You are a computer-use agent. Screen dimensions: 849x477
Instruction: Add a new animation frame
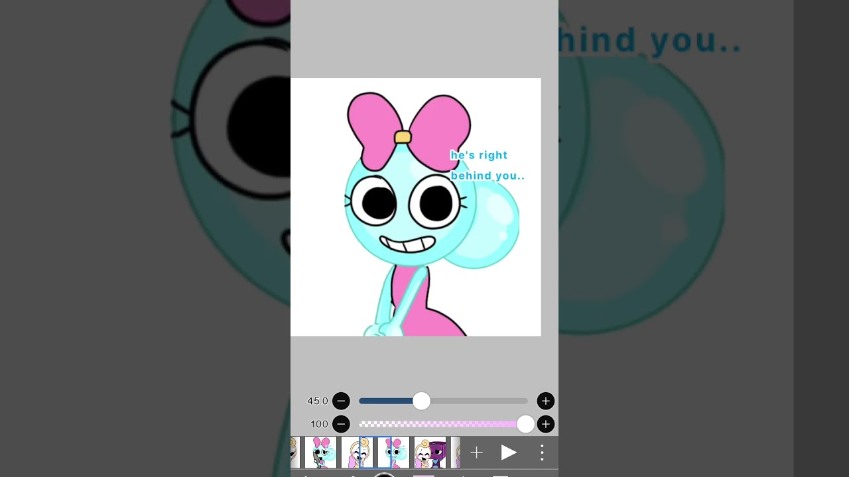pyautogui.click(x=476, y=452)
